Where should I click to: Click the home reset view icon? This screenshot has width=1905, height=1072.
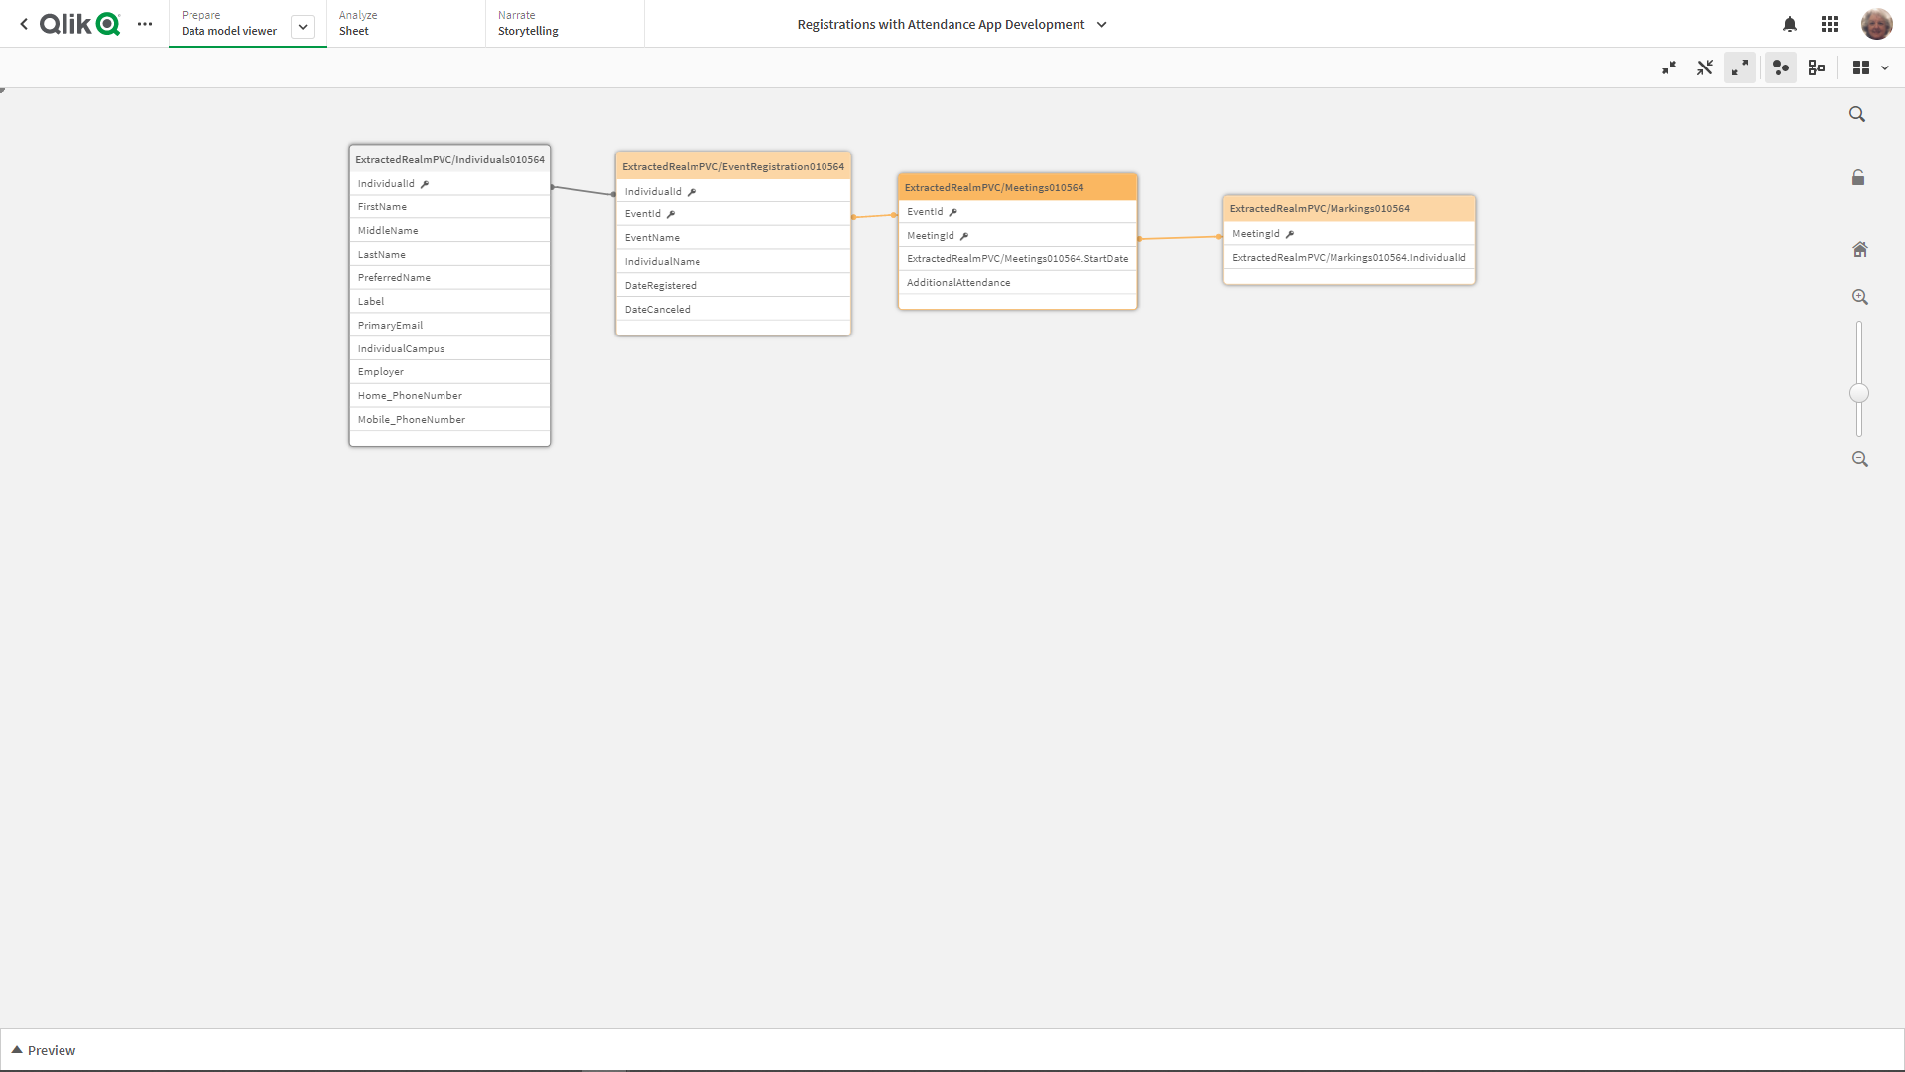click(1859, 249)
